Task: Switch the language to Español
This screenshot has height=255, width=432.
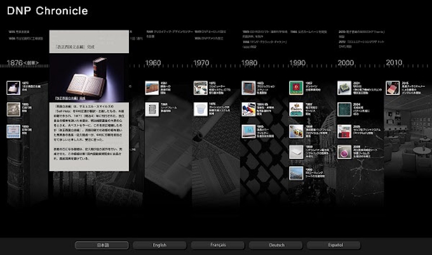Action: tap(334, 245)
